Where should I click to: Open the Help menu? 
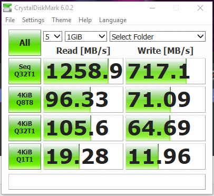click(85, 20)
